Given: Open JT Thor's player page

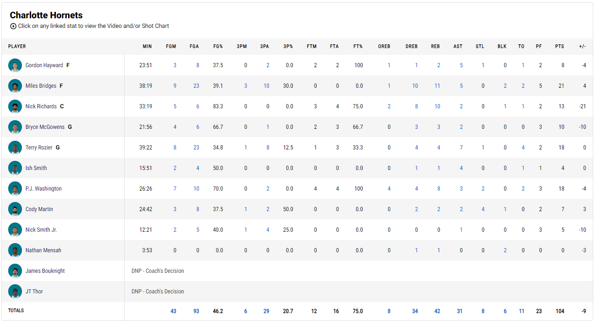Looking at the screenshot, I should 34,292.
